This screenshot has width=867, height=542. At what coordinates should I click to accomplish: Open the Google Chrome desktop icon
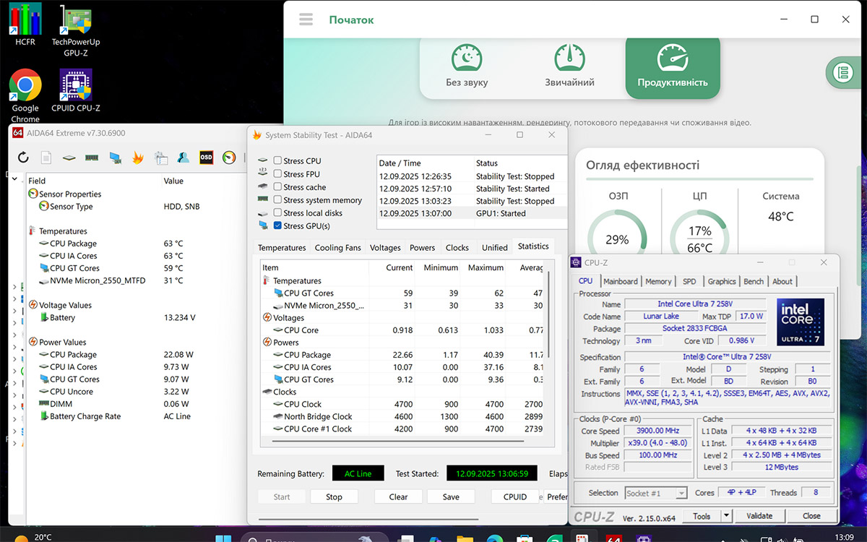click(x=25, y=96)
